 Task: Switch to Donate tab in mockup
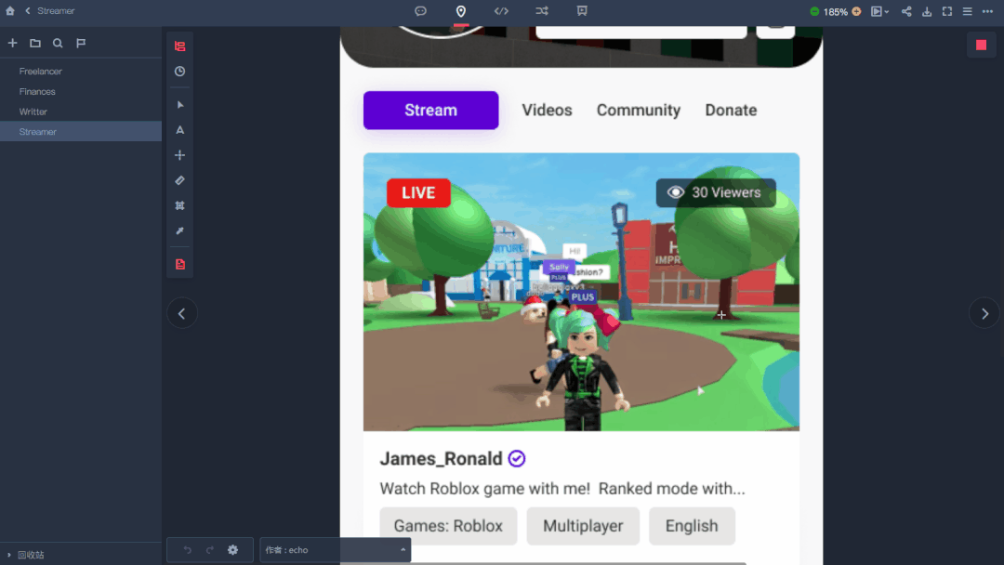click(731, 110)
